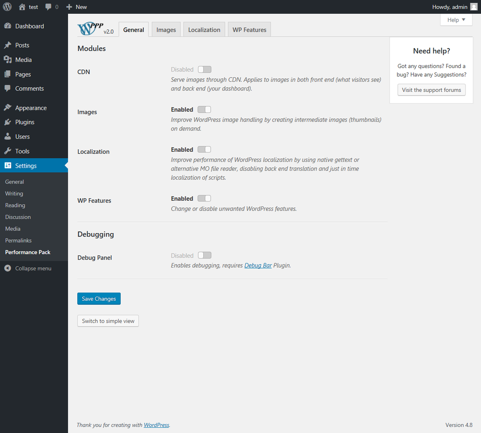This screenshot has height=433, width=481.
Task: Click the Save Changes button
Action: tap(99, 299)
